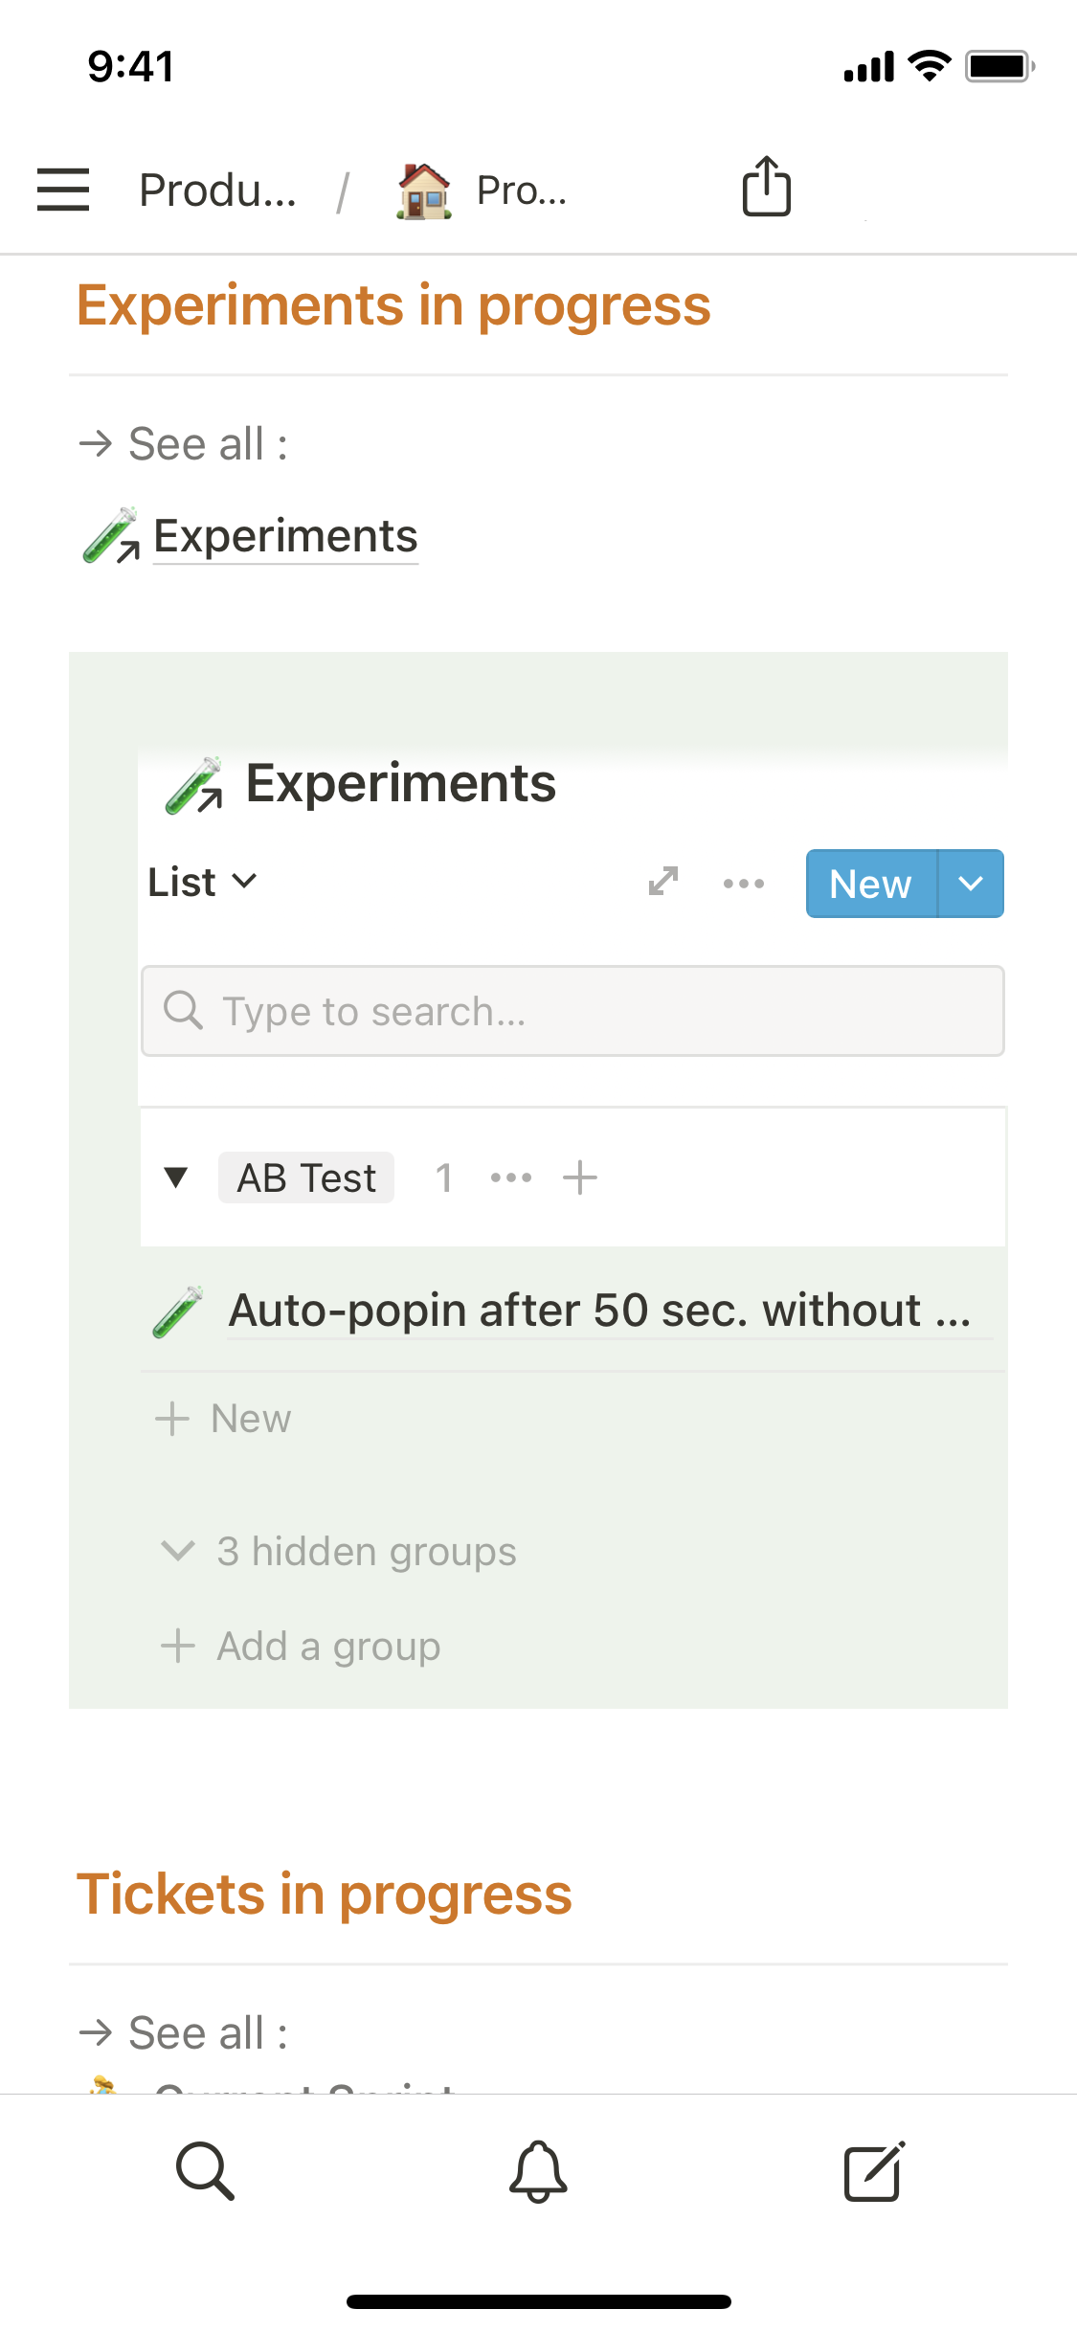Open the hamburger sidebar menu

point(63,189)
